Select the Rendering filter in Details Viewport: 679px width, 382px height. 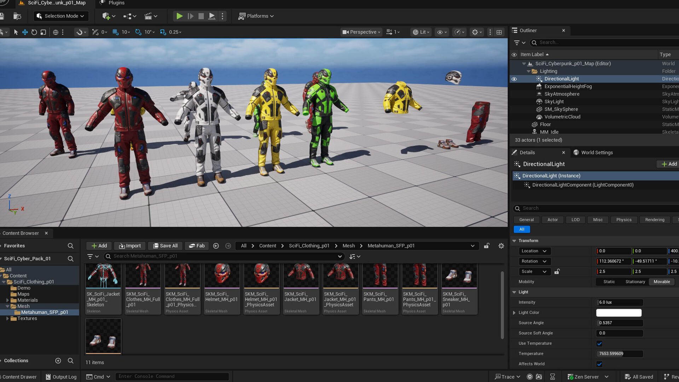(655, 220)
